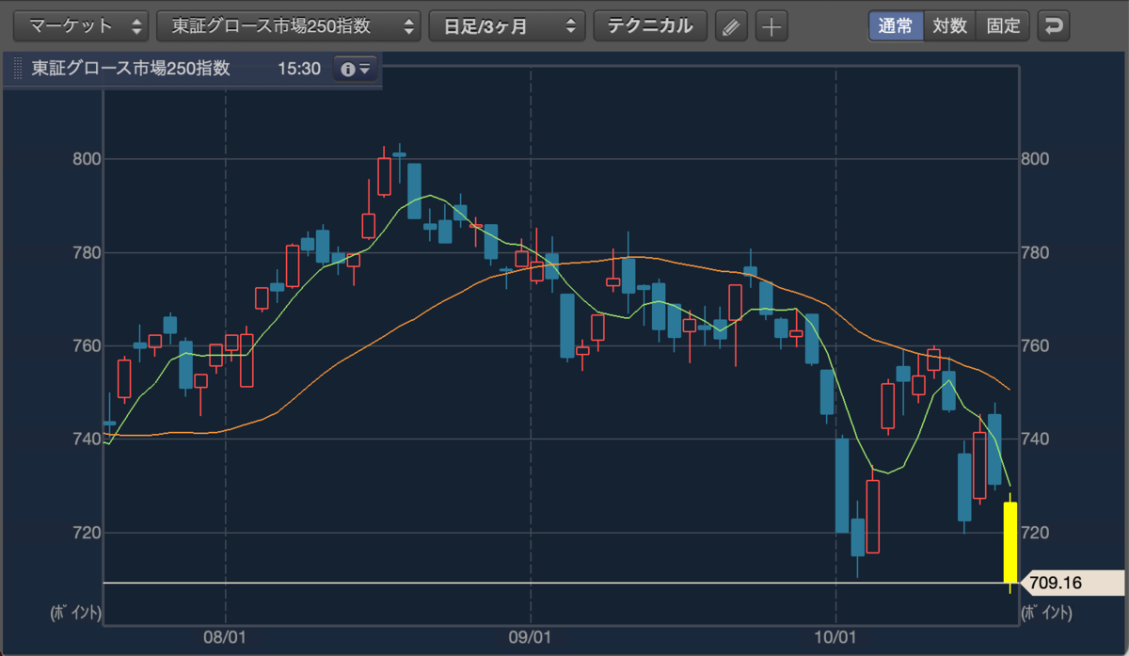Click the 東証グロース市場250指数 panel title
Viewport: 1129px width, 656px height.
[x=131, y=69]
